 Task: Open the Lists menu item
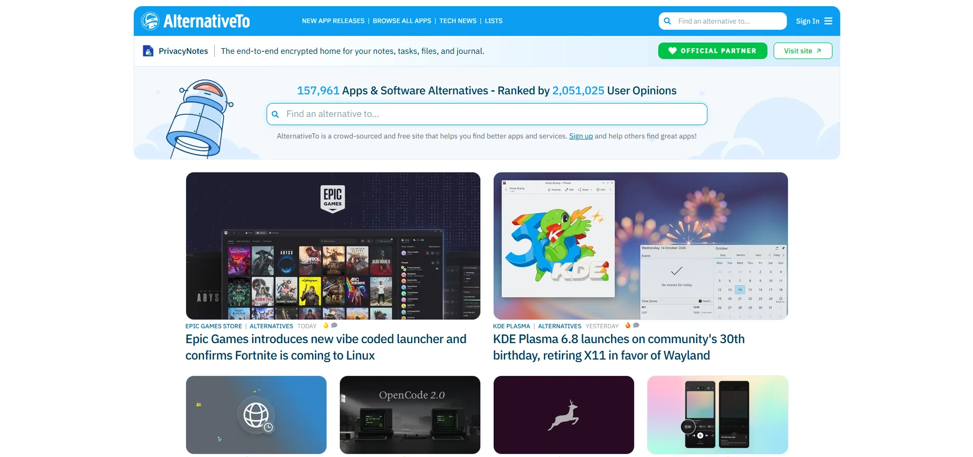pyautogui.click(x=494, y=21)
